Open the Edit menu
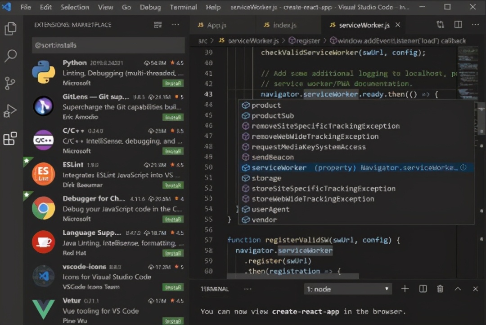The height and width of the screenshot is (325, 486). (x=45, y=7)
